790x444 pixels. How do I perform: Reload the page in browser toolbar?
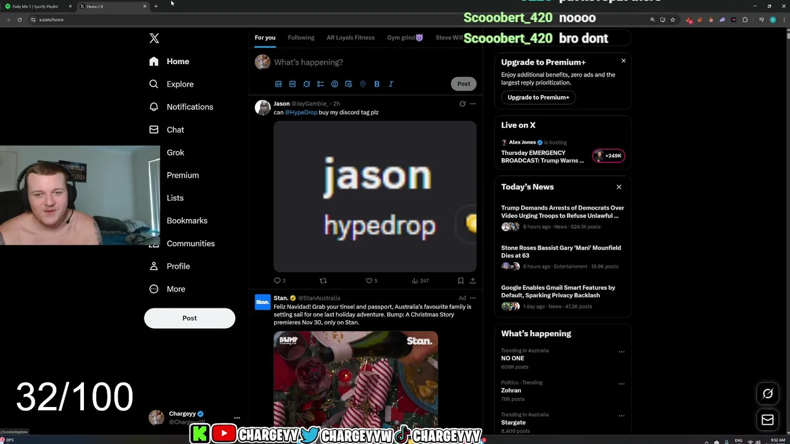coord(20,20)
